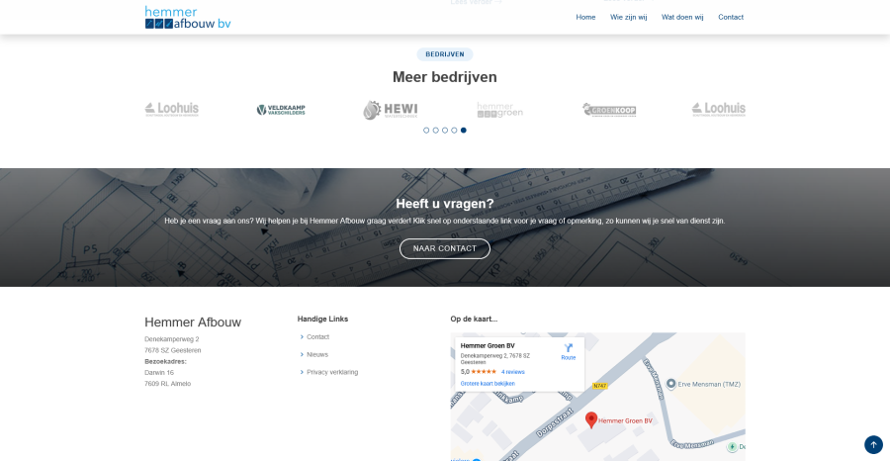The width and height of the screenshot is (890, 461).
Task: Click the red Hemmer Groen BV map pin
Action: pyautogui.click(x=591, y=419)
